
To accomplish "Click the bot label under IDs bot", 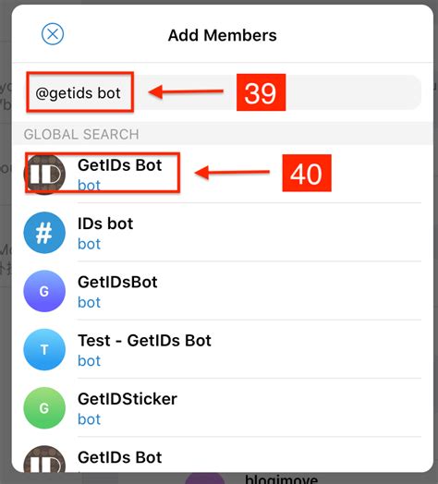I will 89,244.
